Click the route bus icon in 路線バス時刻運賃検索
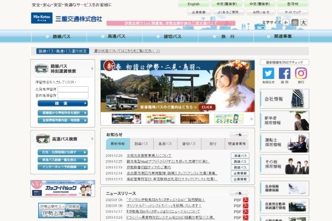 (41, 68)
